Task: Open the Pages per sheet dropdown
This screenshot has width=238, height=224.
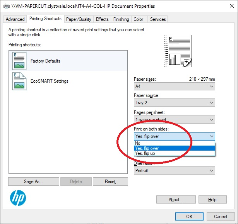Action: pyautogui.click(x=175, y=119)
